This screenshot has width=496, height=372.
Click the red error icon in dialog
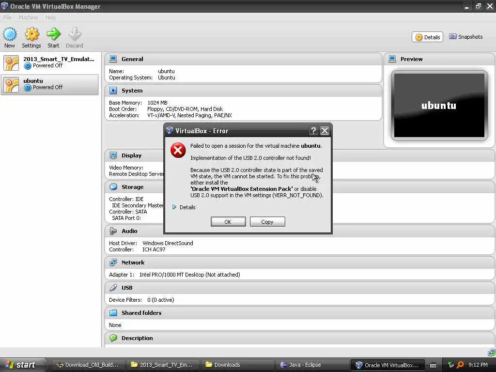click(178, 150)
